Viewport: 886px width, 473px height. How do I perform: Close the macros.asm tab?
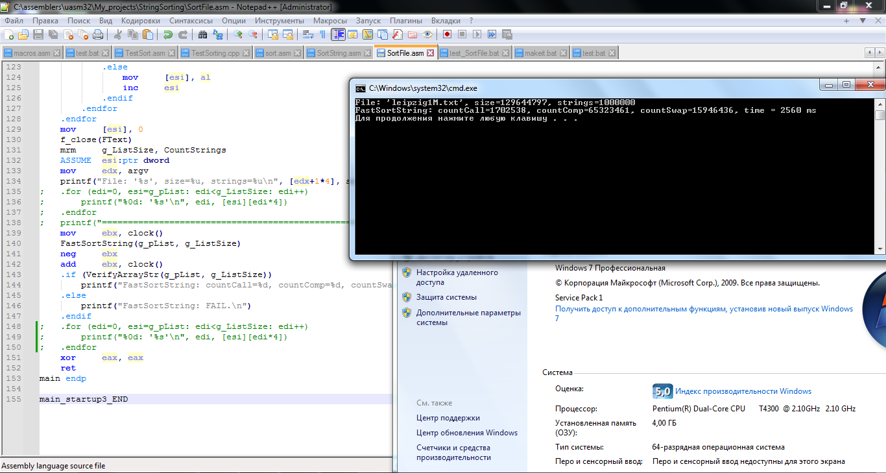(56, 53)
